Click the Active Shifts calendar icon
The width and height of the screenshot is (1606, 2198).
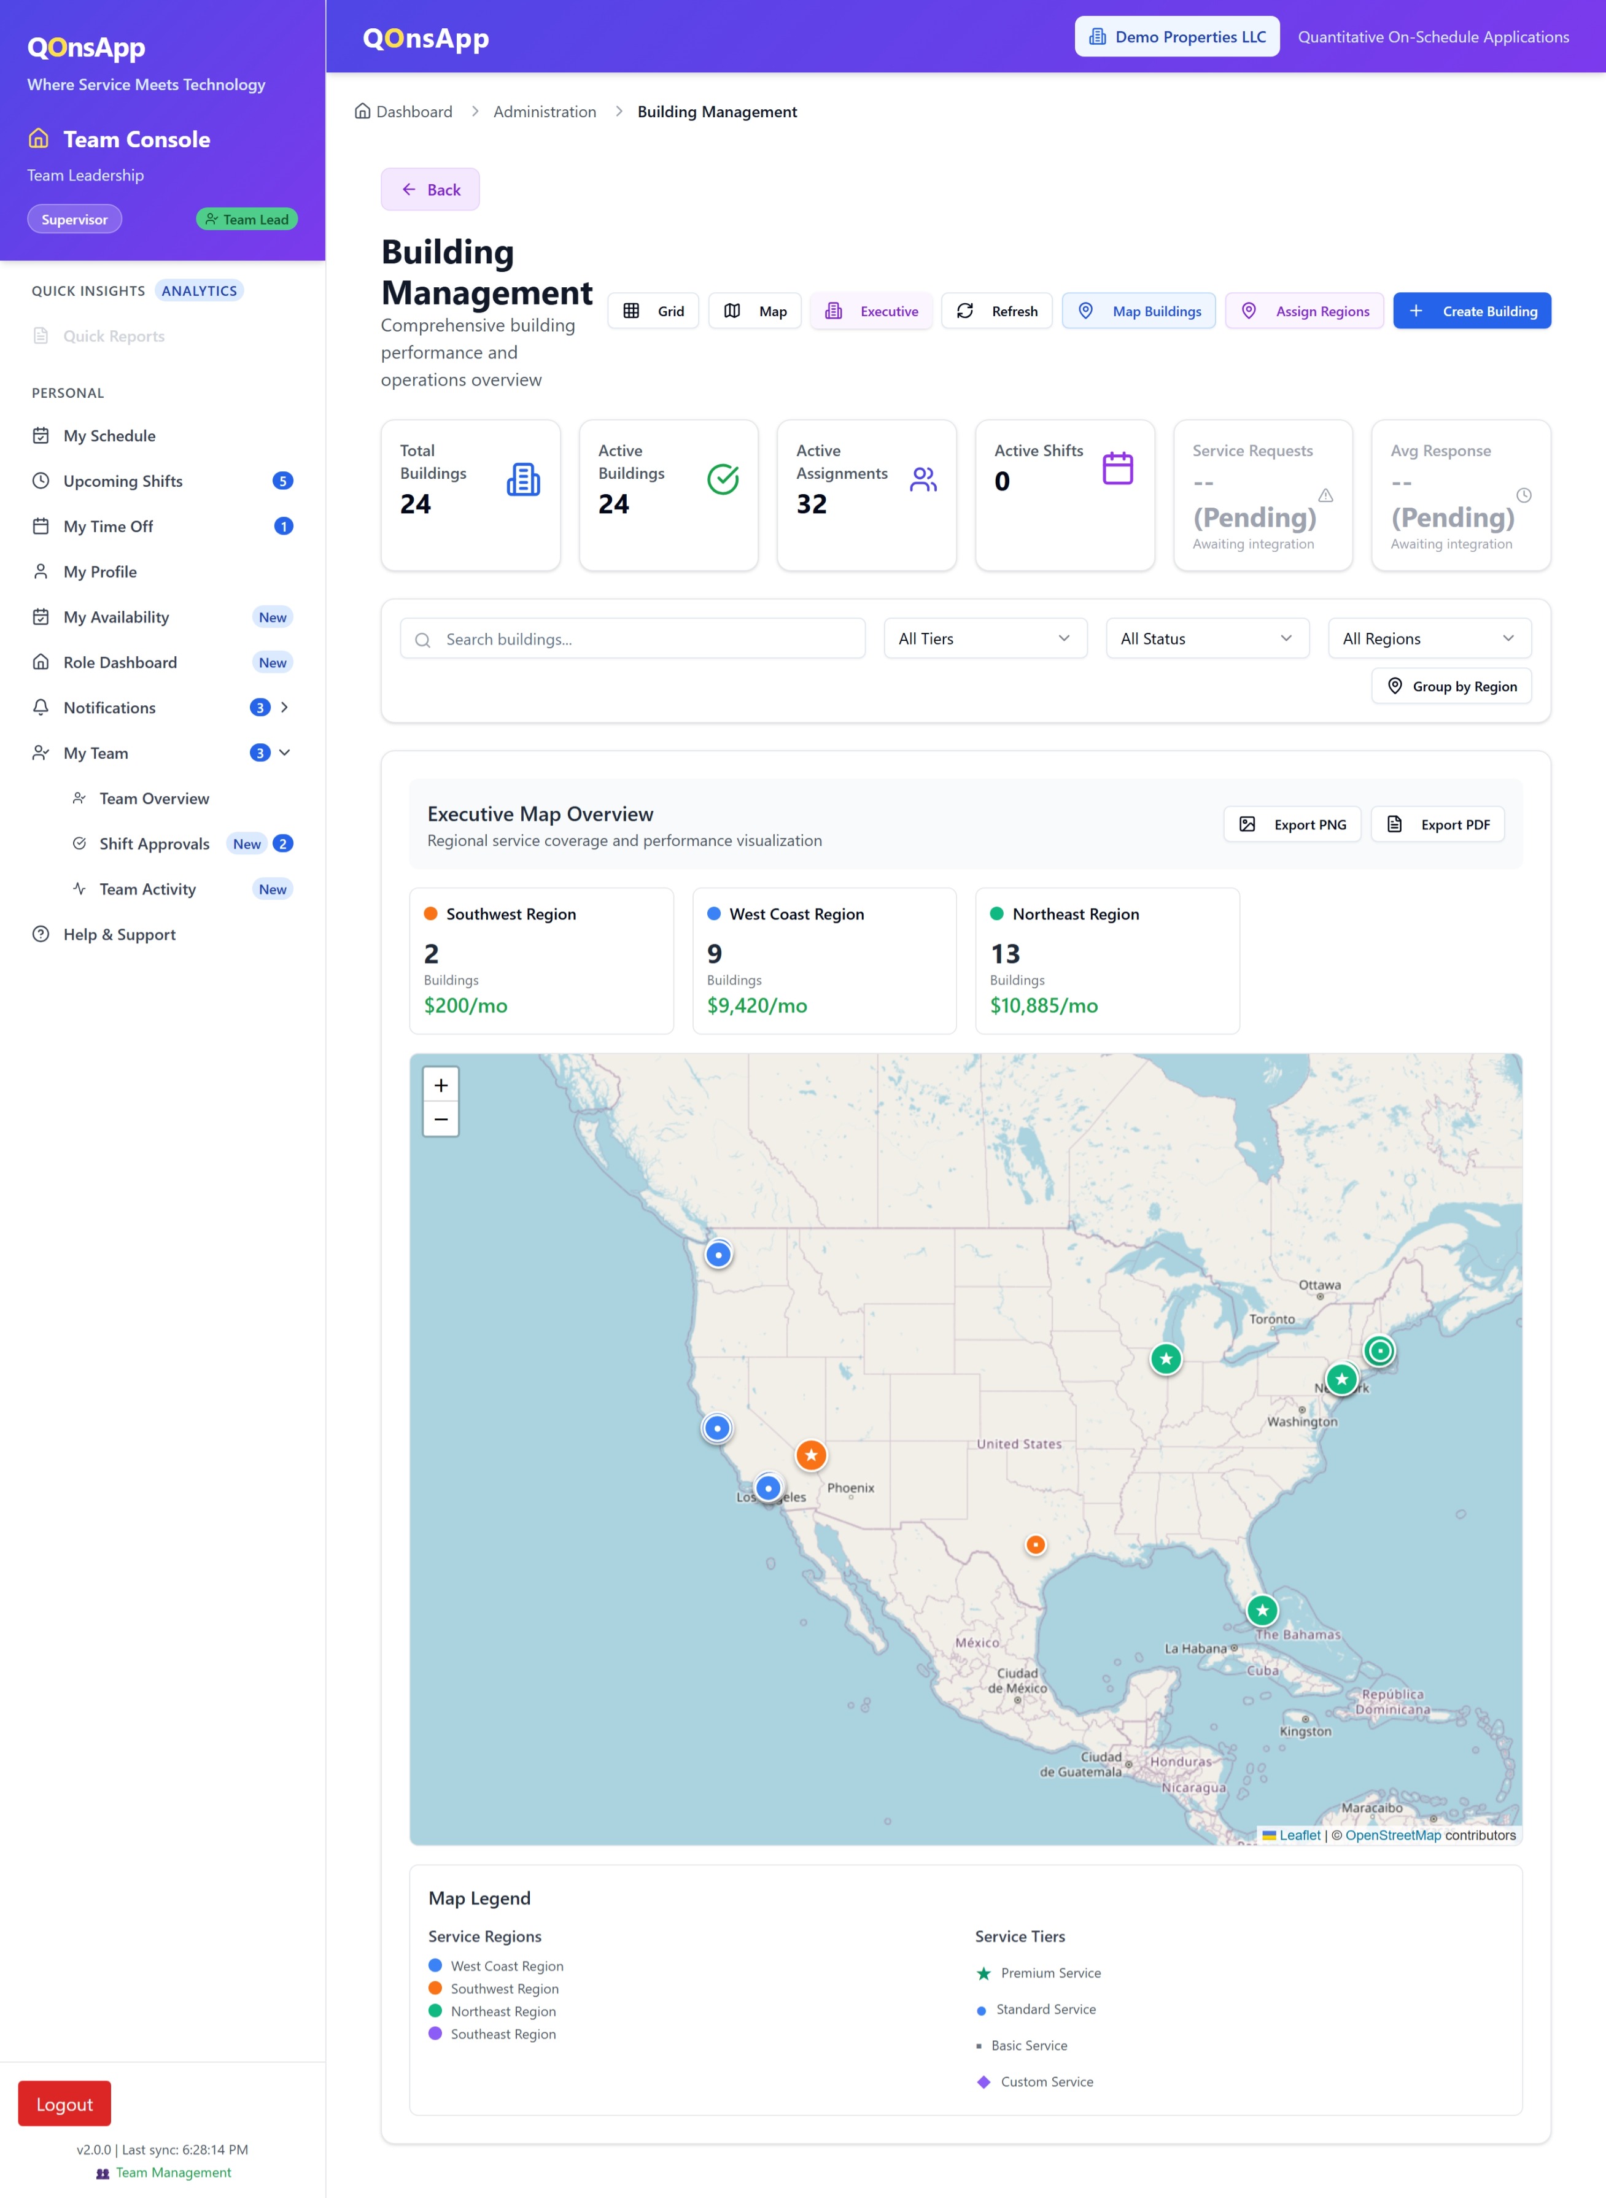tap(1117, 468)
